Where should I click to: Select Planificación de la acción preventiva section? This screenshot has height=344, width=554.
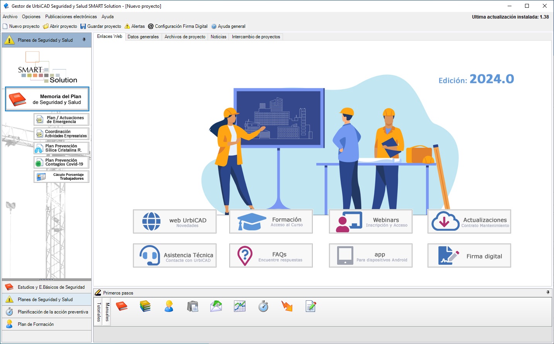tap(47, 312)
